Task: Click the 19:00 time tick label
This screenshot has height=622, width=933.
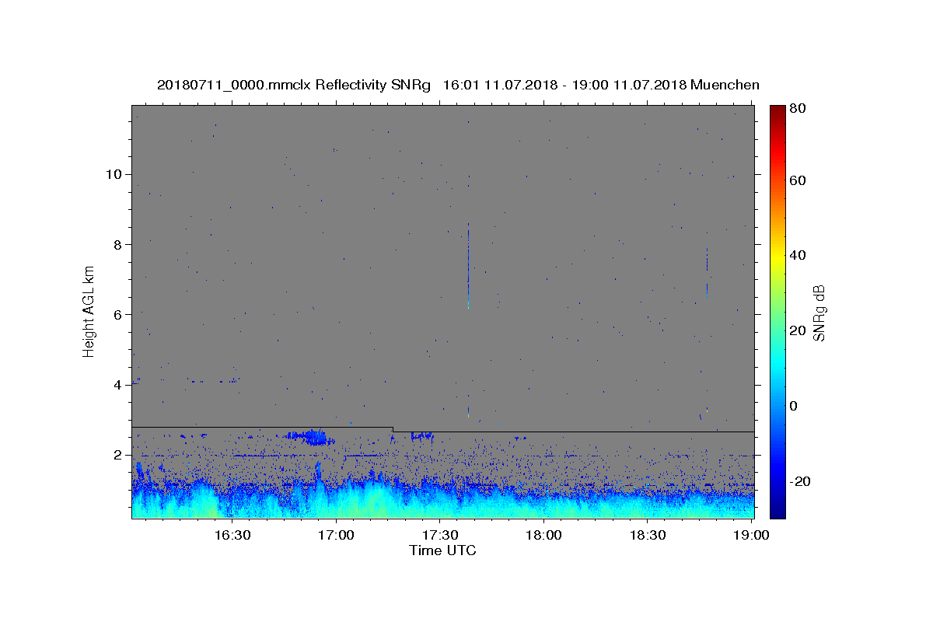Action: click(751, 535)
